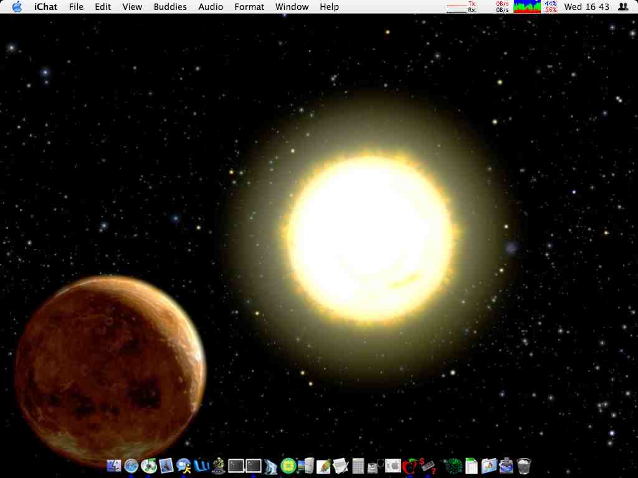Open the Format menu
Viewport: 638px width, 478px height.
pos(249,7)
